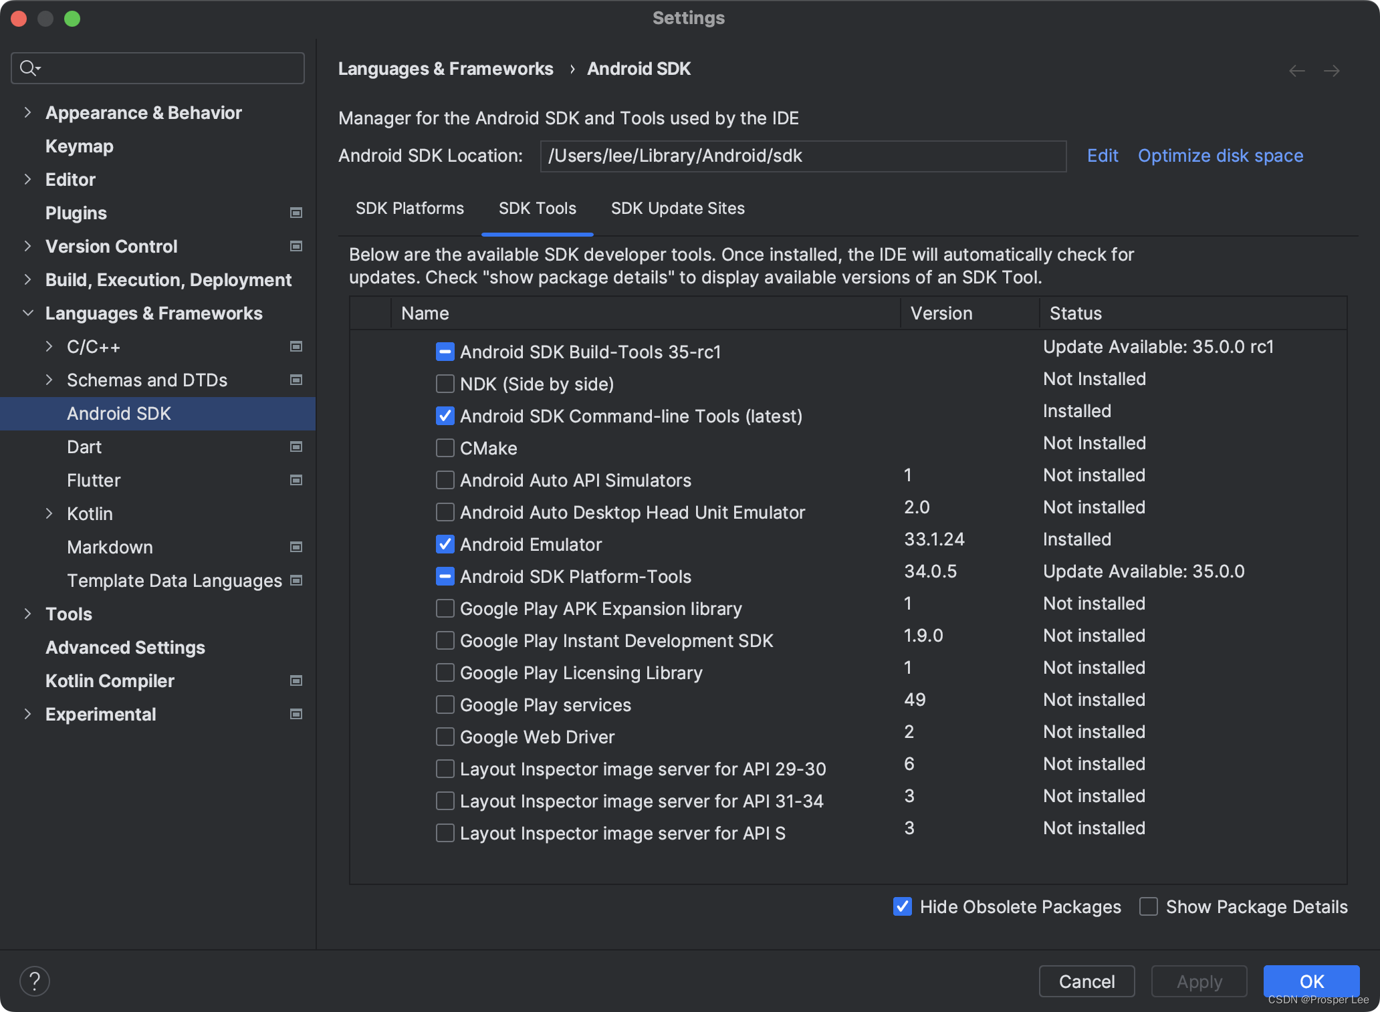Click project-level icon next to Plugins
The image size is (1380, 1012).
click(296, 213)
